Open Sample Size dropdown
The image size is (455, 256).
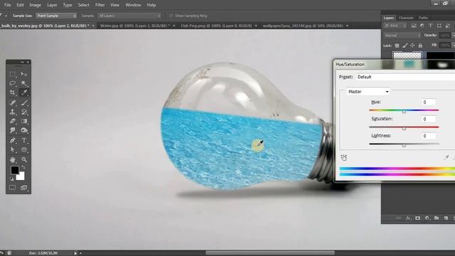coord(56,16)
